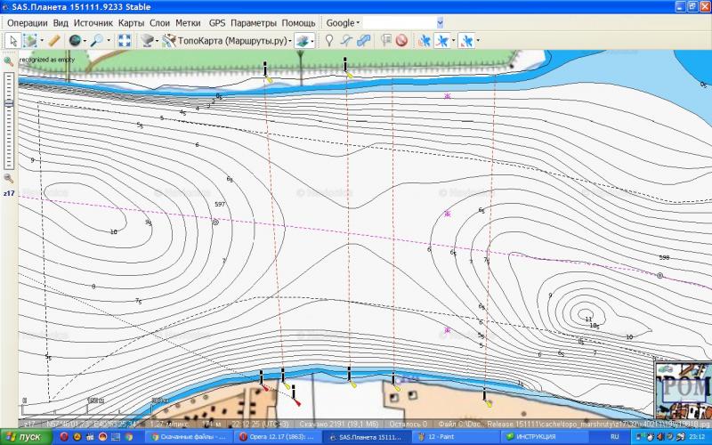Expand the overlay layers dropdown arrow

coord(313,41)
